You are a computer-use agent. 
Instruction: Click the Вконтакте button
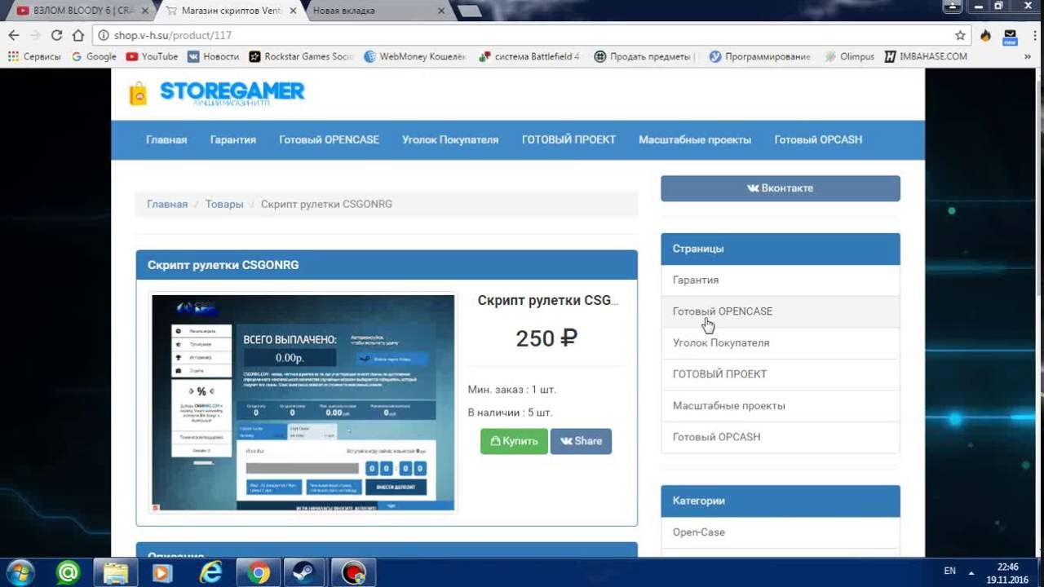pyautogui.click(x=781, y=188)
